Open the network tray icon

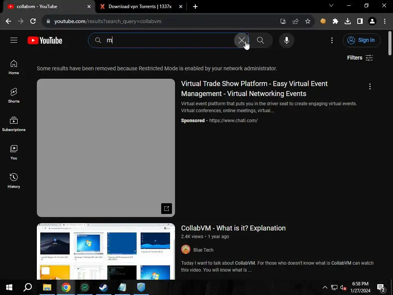pos(334,287)
